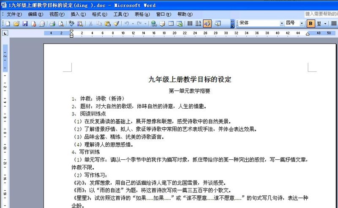Open the 工具(T) menu
Image resolution: width=338 pixels, height=208 pixels.
tap(121, 14)
